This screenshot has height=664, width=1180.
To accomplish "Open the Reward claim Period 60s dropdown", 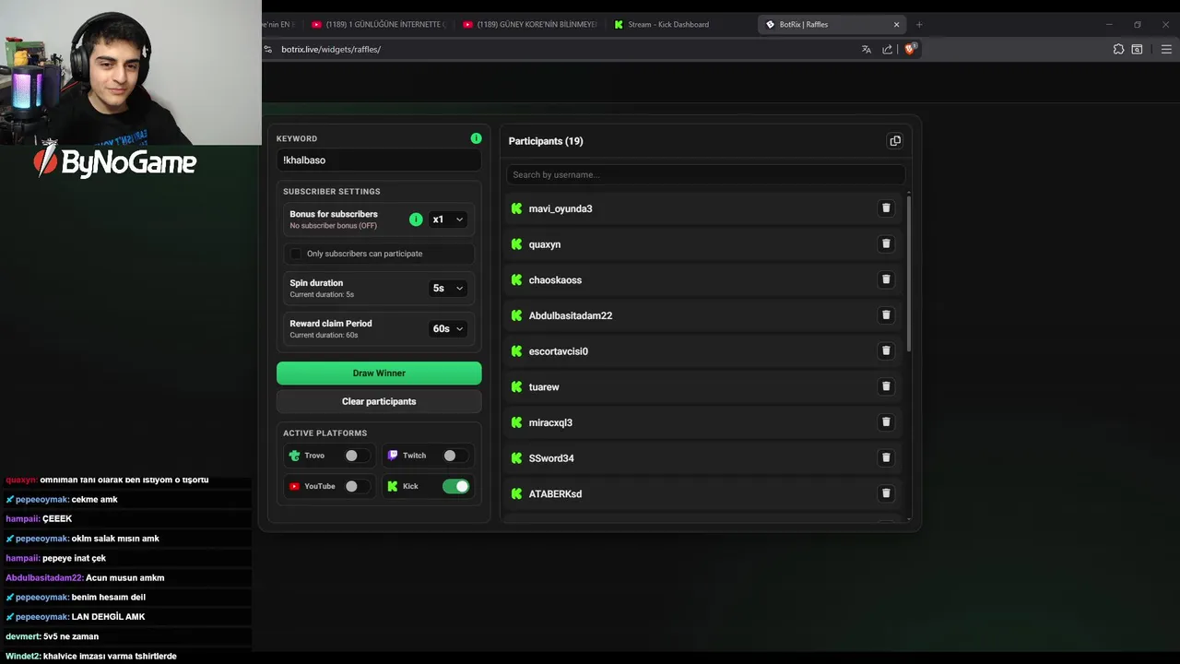I will coord(448,328).
